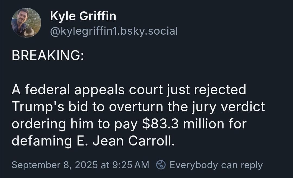The width and height of the screenshot is (293, 178).
Task: Click the word overturn in the post body
Action: (136, 107)
